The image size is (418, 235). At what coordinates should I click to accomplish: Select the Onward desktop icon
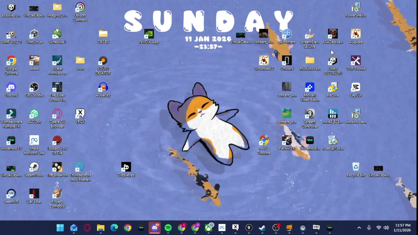(x=287, y=63)
